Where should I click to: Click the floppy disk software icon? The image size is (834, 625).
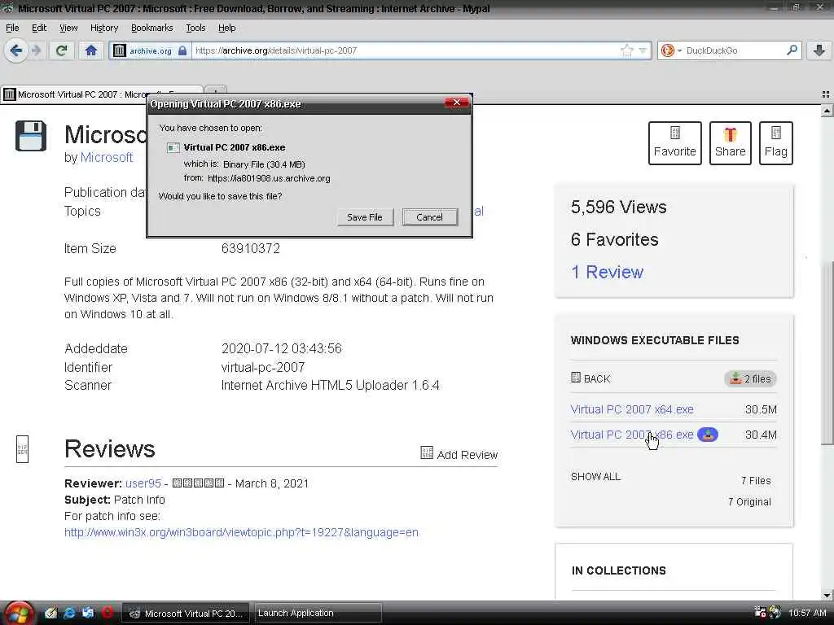[31, 136]
